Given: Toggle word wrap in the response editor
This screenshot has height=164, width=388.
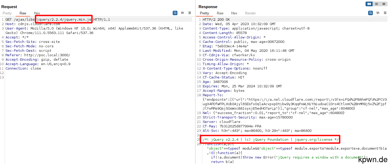Looking at the screenshot, I should pyautogui.click(x=370, y=13).
